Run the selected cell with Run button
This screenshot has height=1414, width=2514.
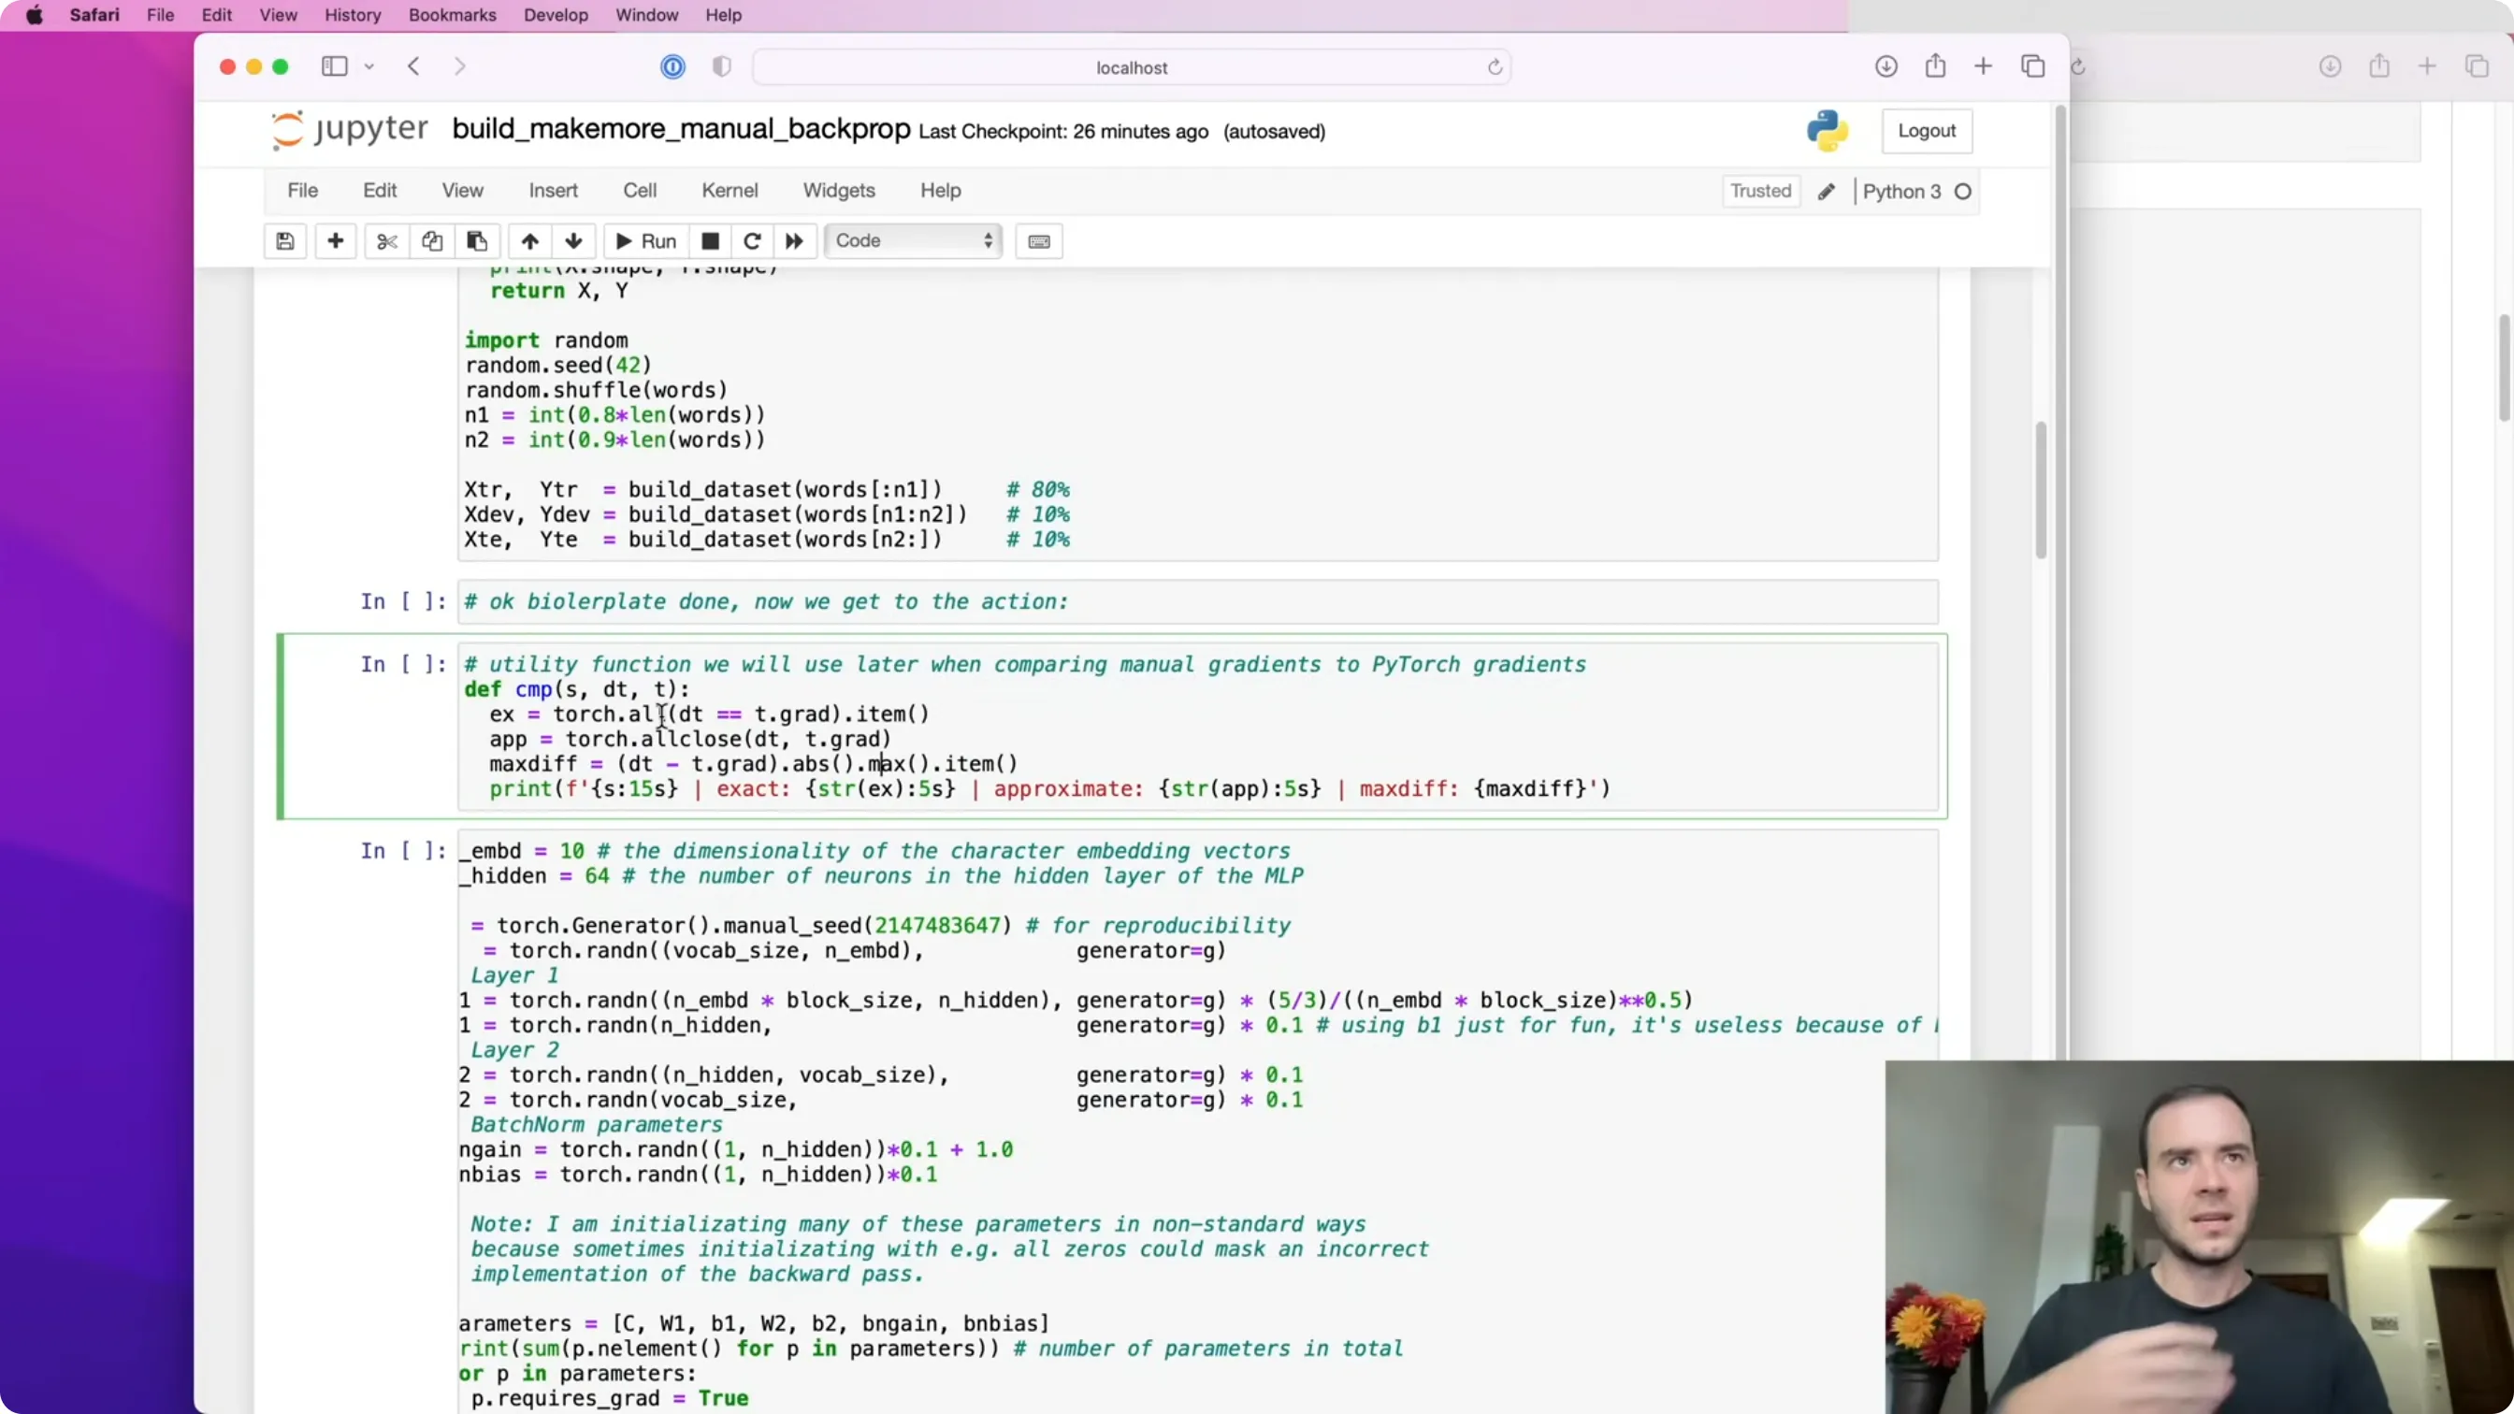pyautogui.click(x=646, y=241)
